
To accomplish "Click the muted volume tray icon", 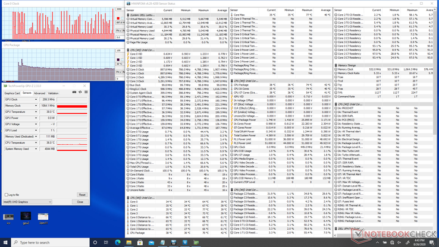I will (399, 242).
